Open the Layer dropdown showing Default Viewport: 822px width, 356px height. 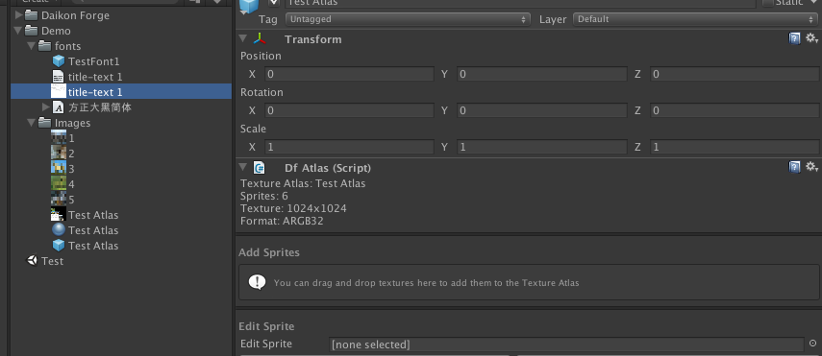695,19
